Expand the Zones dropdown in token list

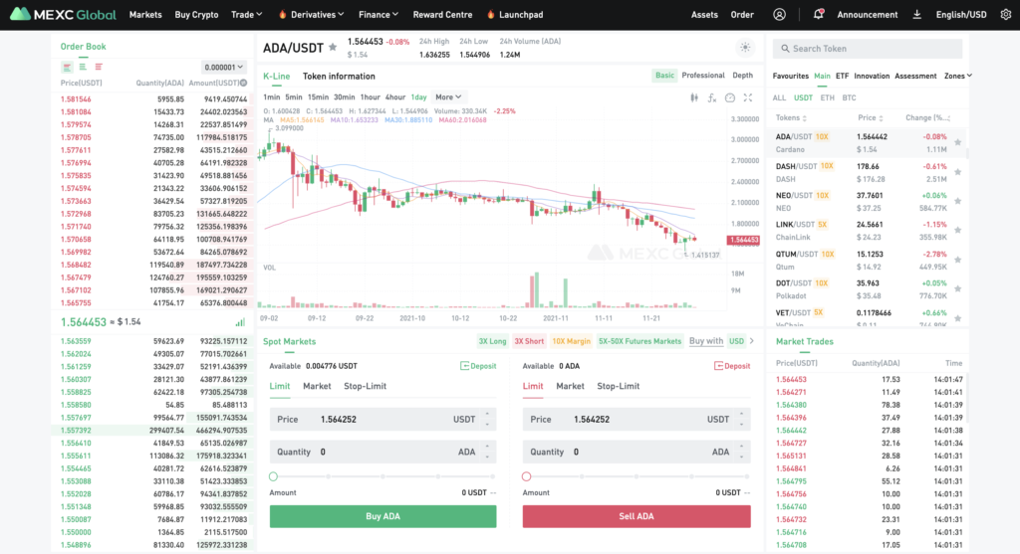pos(957,76)
